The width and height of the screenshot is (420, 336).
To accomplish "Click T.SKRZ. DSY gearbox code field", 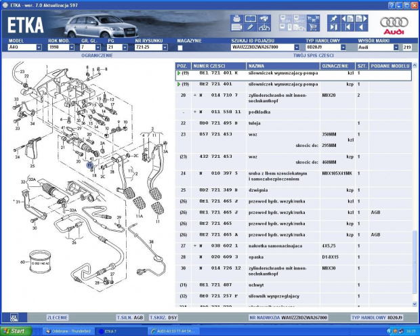I will click(x=163, y=318).
